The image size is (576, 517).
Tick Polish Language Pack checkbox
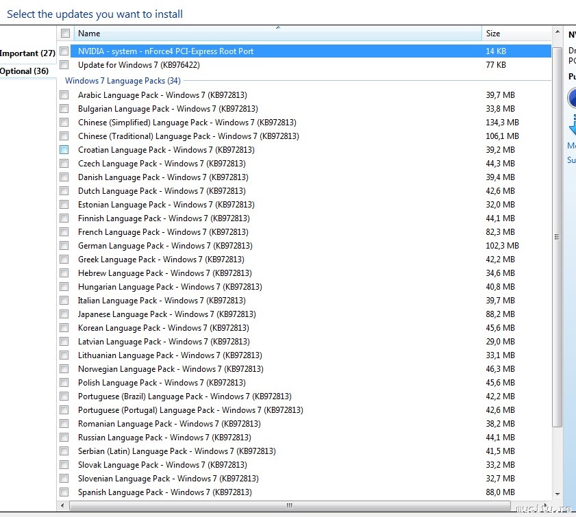(x=64, y=383)
